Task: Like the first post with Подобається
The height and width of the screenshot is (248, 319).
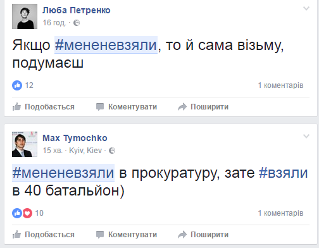Action: [44, 107]
